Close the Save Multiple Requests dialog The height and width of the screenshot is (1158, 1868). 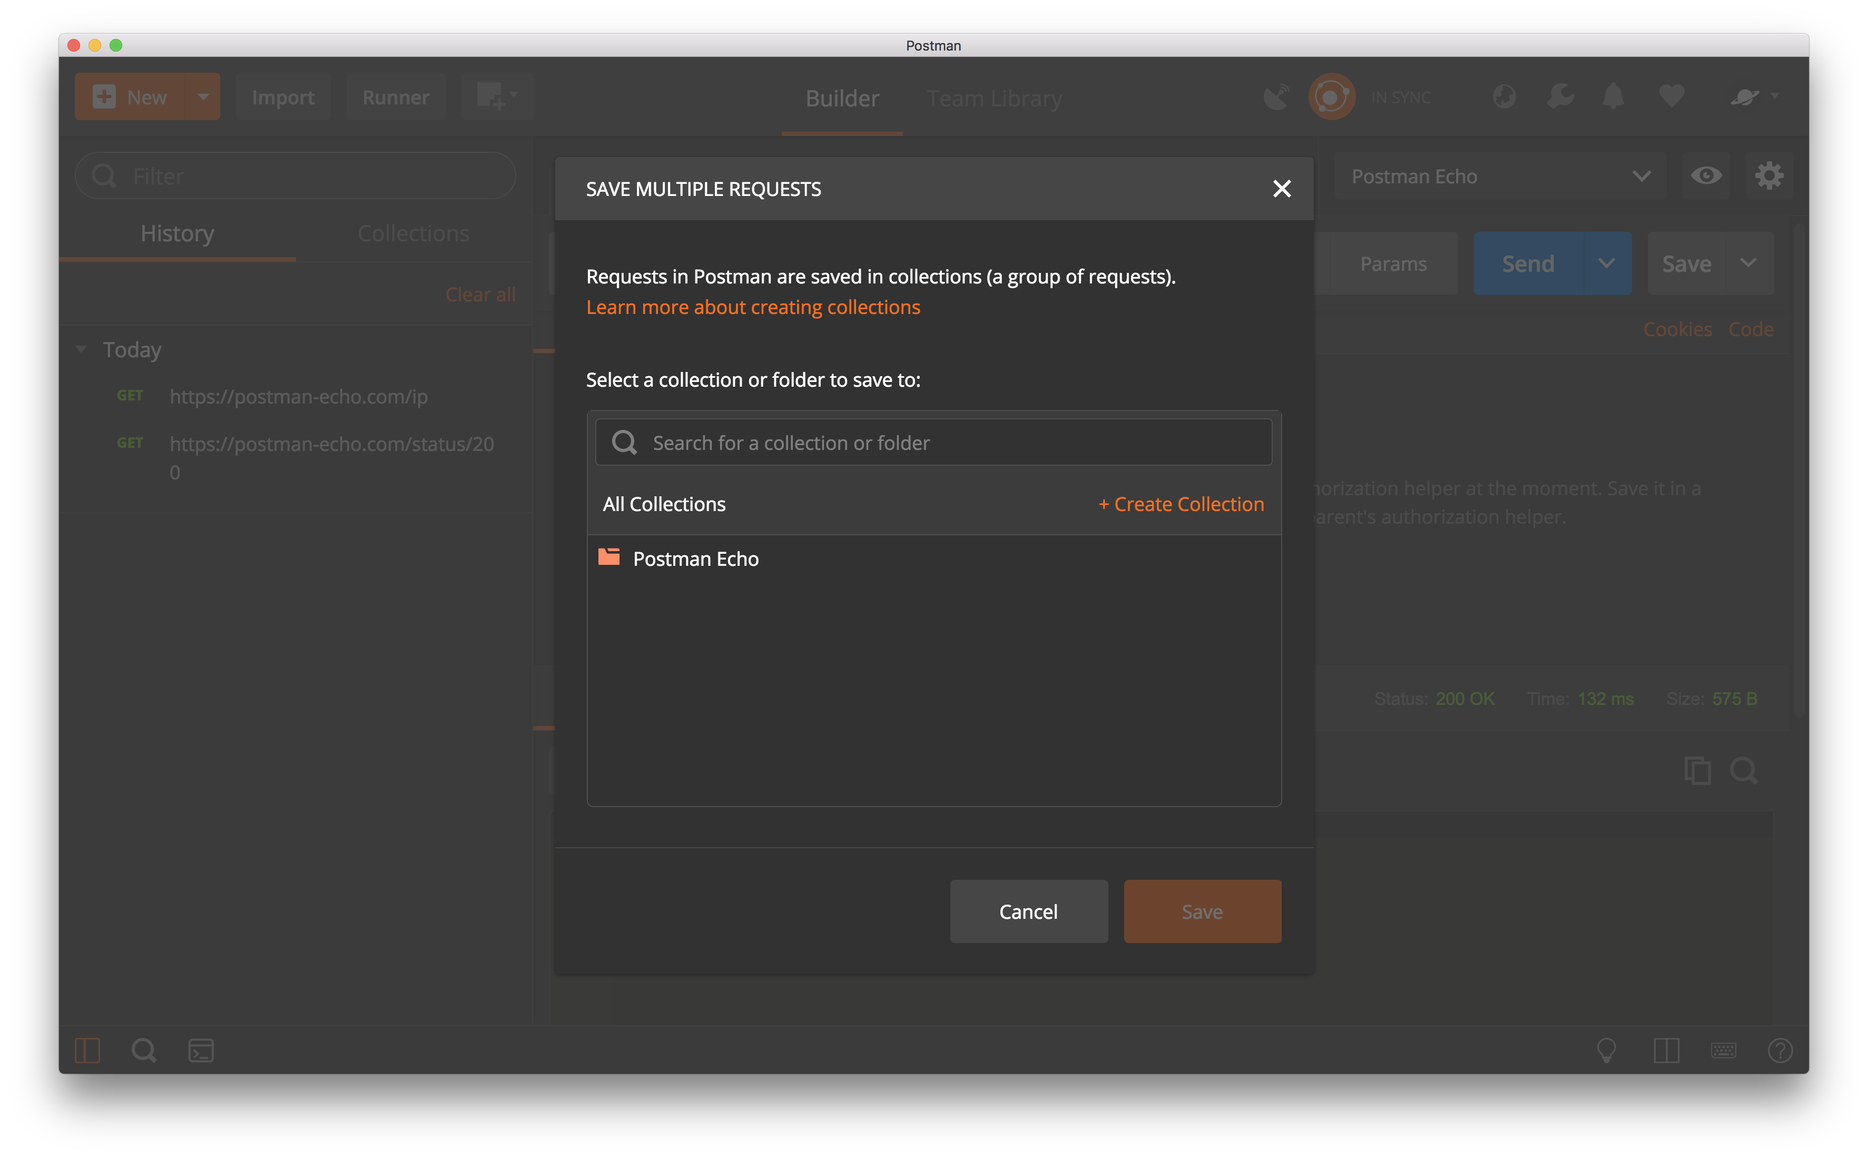coord(1282,189)
